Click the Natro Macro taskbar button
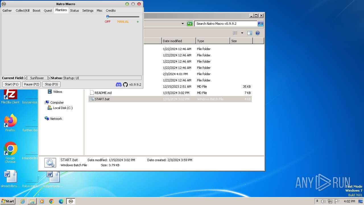Screen dimensions: 364x205 (71, 201)
